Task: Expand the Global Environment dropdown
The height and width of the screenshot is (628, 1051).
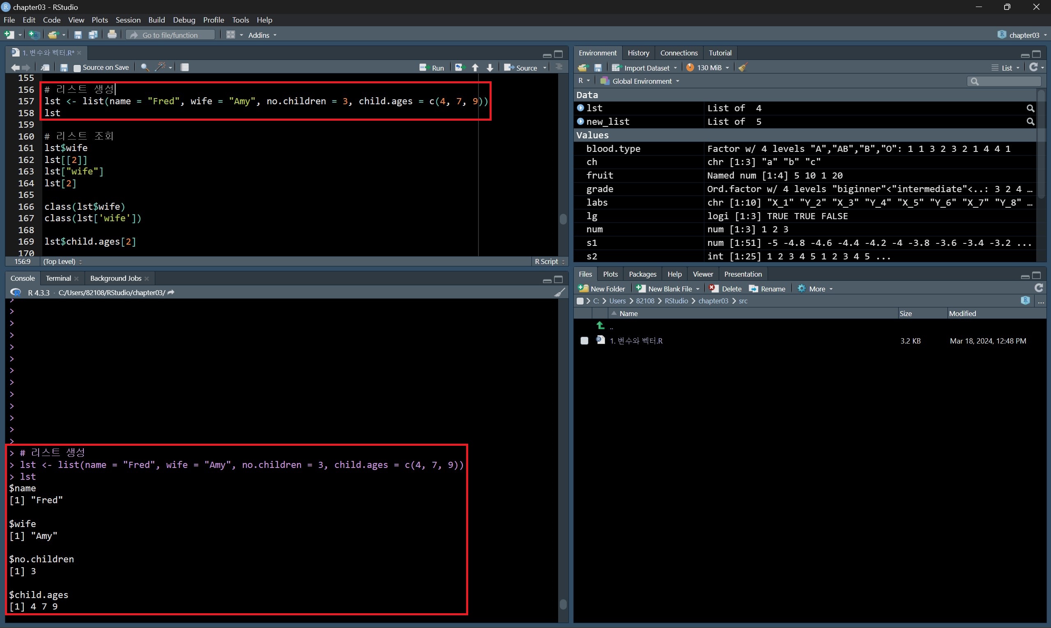Action: [x=642, y=81]
